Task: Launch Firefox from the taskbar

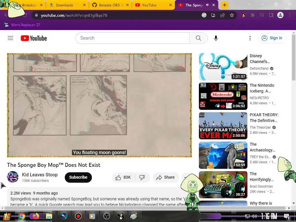Action: [35, 216]
